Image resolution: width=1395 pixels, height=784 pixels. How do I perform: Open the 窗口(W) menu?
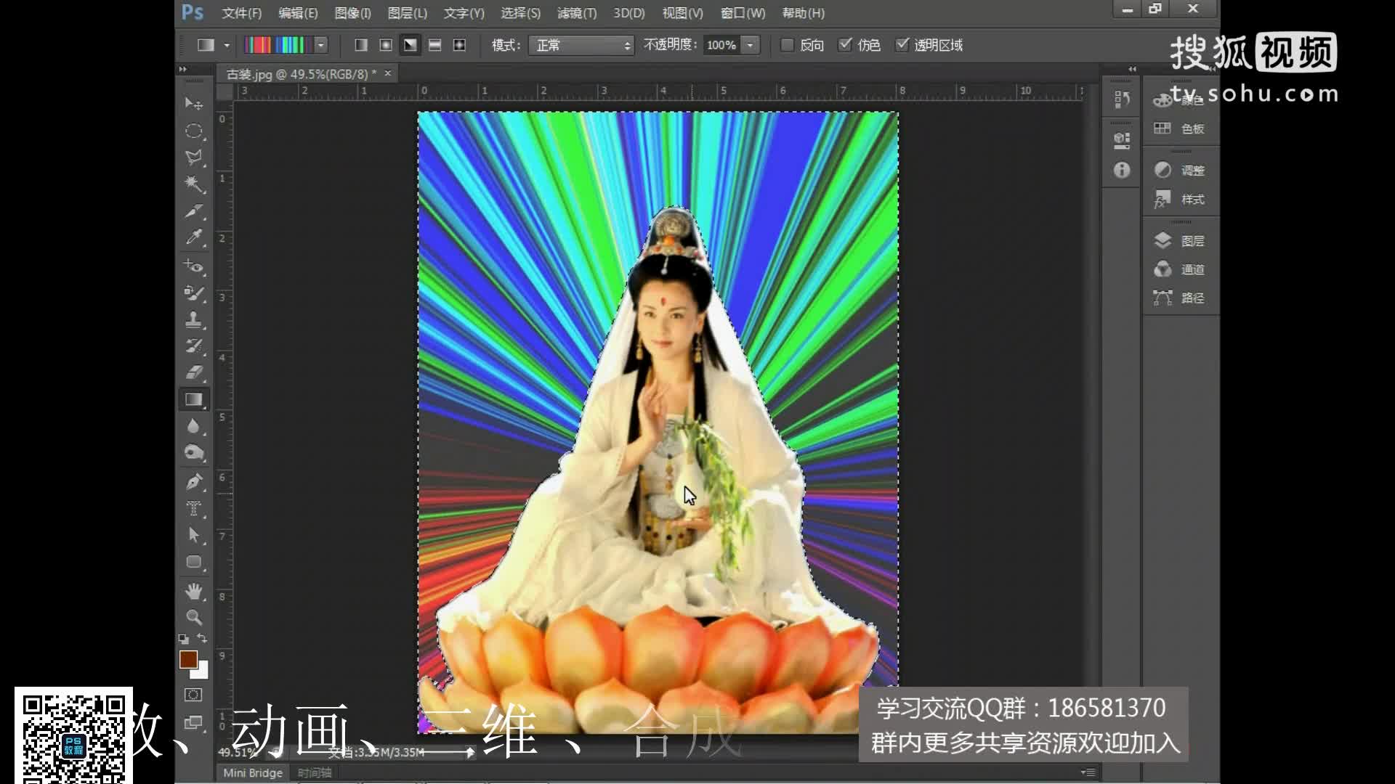743,13
